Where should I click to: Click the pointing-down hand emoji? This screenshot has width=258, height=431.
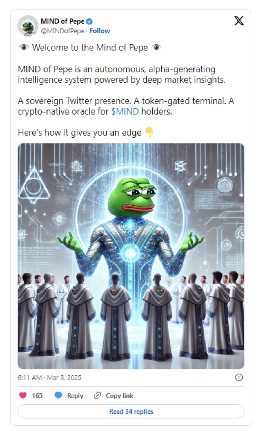click(x=149, y=132)
